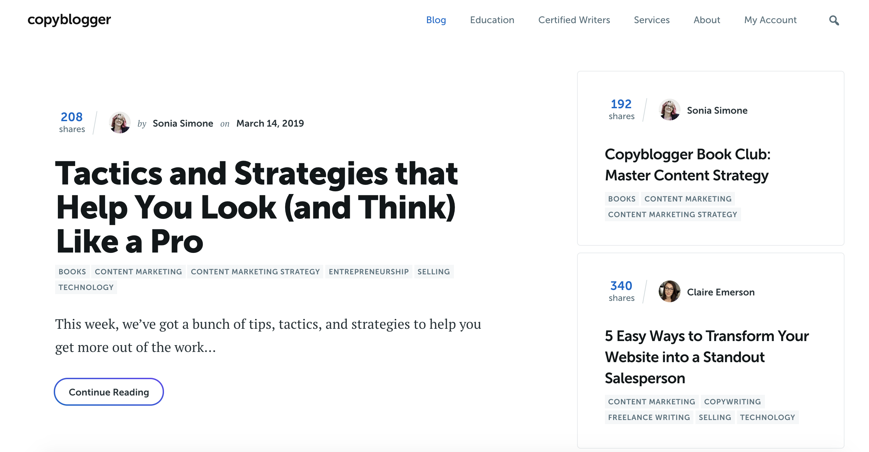This screenshot has width=869, height=452.
Task: Click the Continue Reading button
Action: pos(109,392)
